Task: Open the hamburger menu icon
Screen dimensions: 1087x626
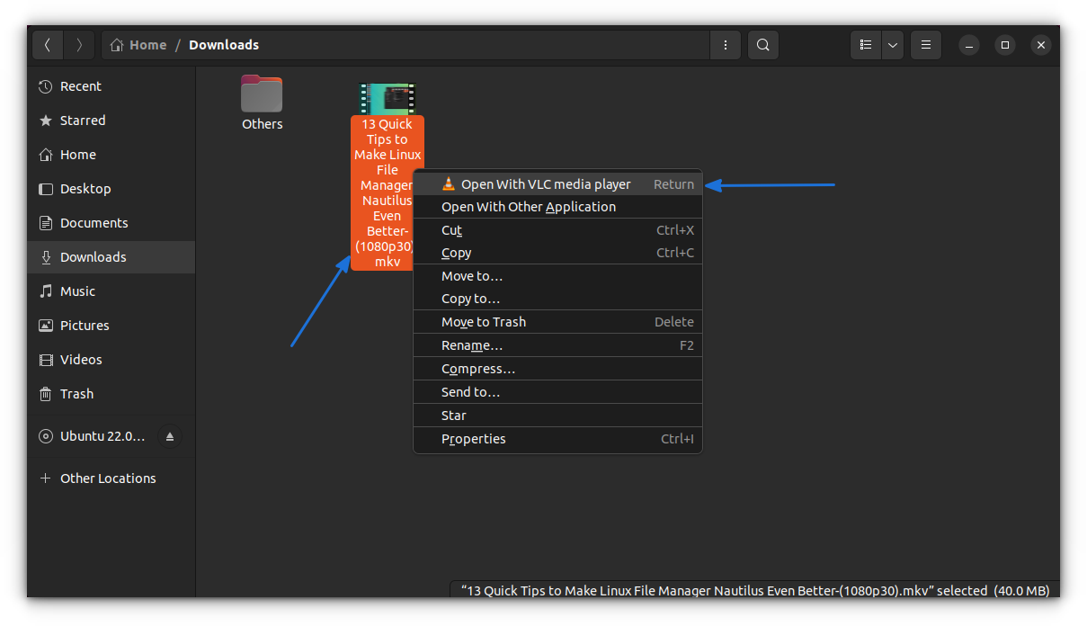Action: [925, 44]
